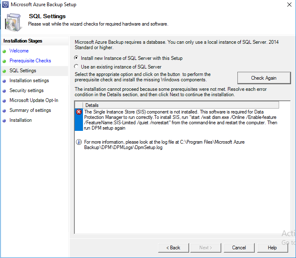The height and width of the screenshot is (258, 296).
Task: Click the green bullet beside Prerequisite Checks
Action: pos(5,61)
